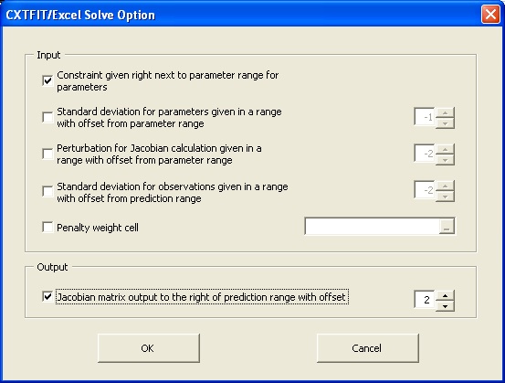The height and width of the screenshot is (383, 505).
Task: Click up arrow of parameter standard deviation offset
Action: point(445,112)
